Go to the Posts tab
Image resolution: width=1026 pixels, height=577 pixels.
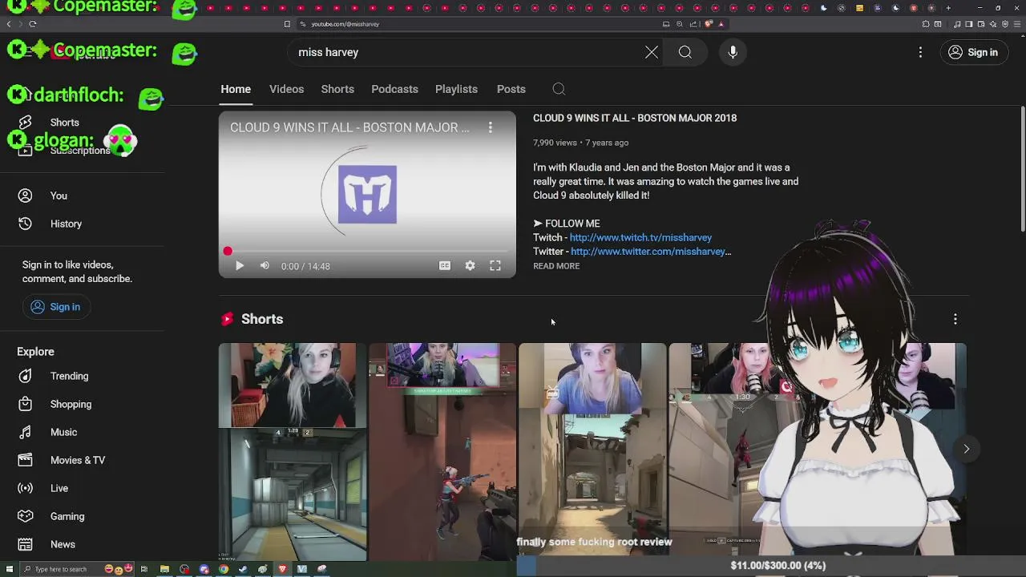click(511, 89)
